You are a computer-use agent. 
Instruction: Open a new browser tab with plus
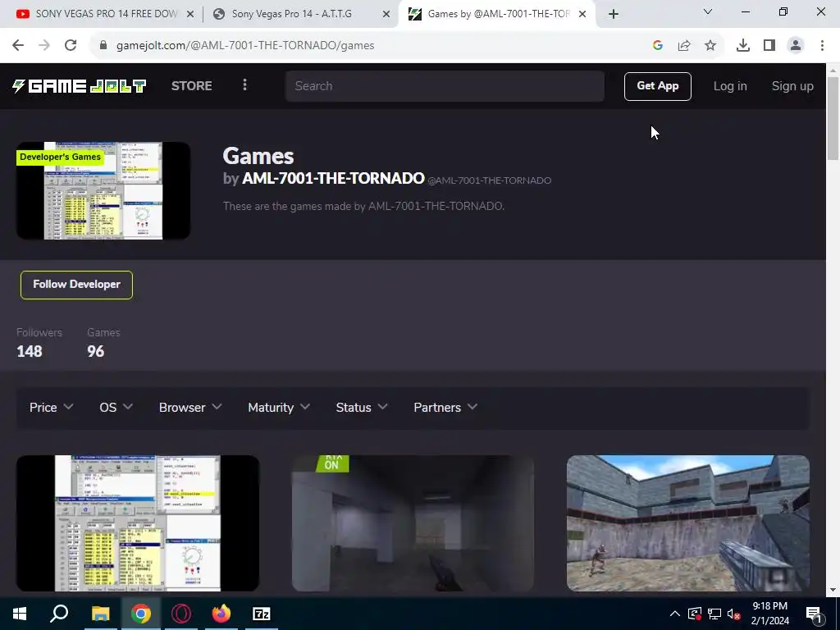pyautogui.click(x=614, y=14)
